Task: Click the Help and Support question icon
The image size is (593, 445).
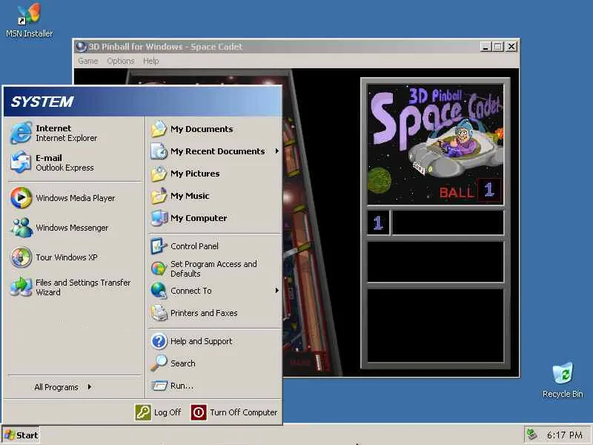Action: pyautogui.click(x=159, y=341)
